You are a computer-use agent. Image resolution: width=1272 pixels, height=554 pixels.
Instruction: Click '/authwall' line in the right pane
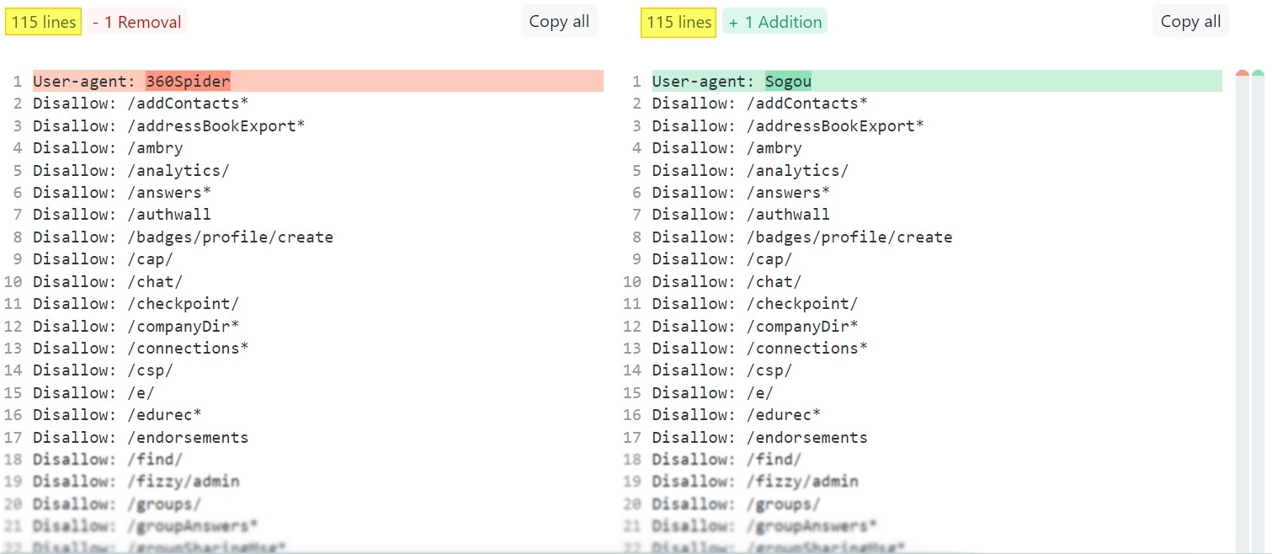(x=741, y=215)
